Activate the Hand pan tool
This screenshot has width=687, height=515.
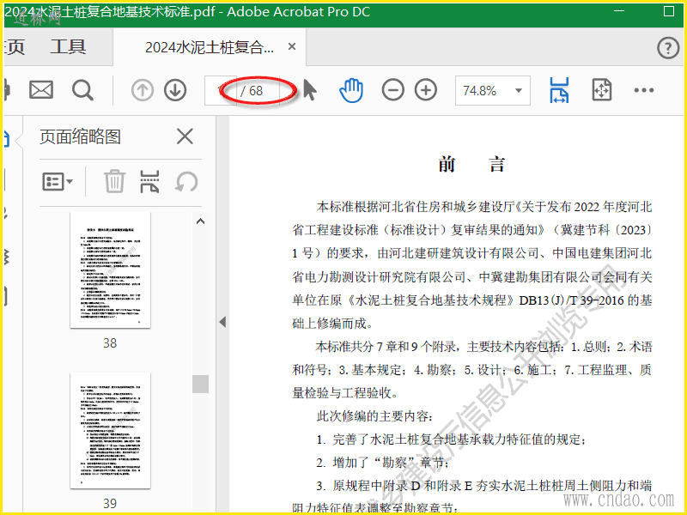click(351, 90)
